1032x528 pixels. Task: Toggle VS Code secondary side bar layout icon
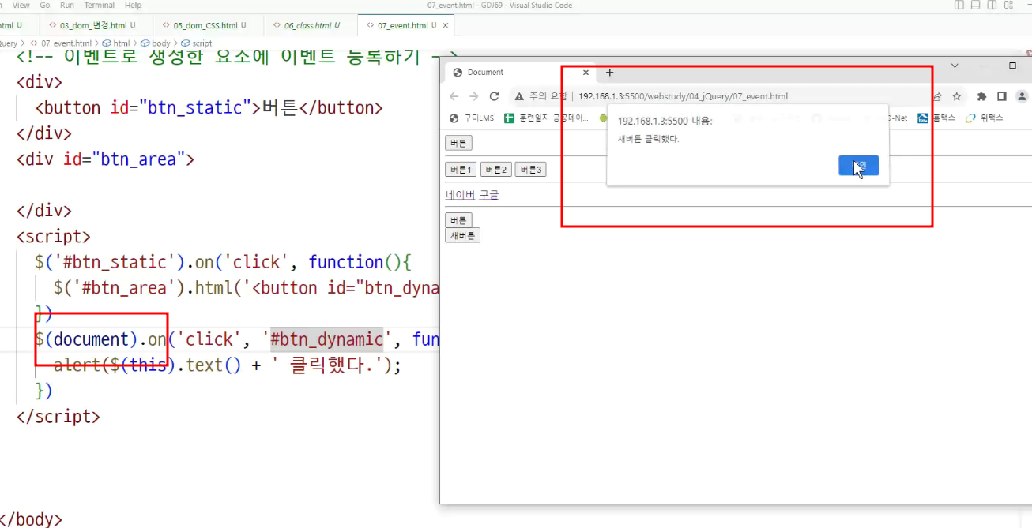[x=992, y=5]
